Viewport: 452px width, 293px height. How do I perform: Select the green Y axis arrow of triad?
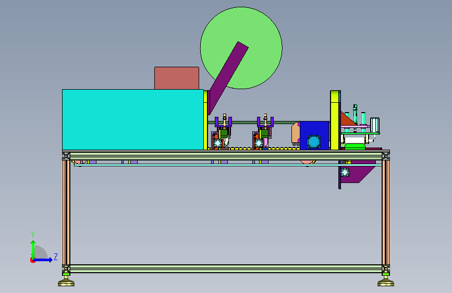point(33,249)
